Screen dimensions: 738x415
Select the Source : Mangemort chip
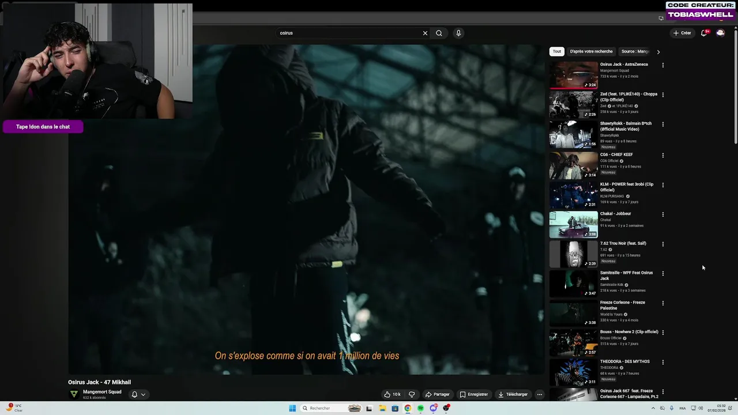pyautogui.click(x=635, y=51)
